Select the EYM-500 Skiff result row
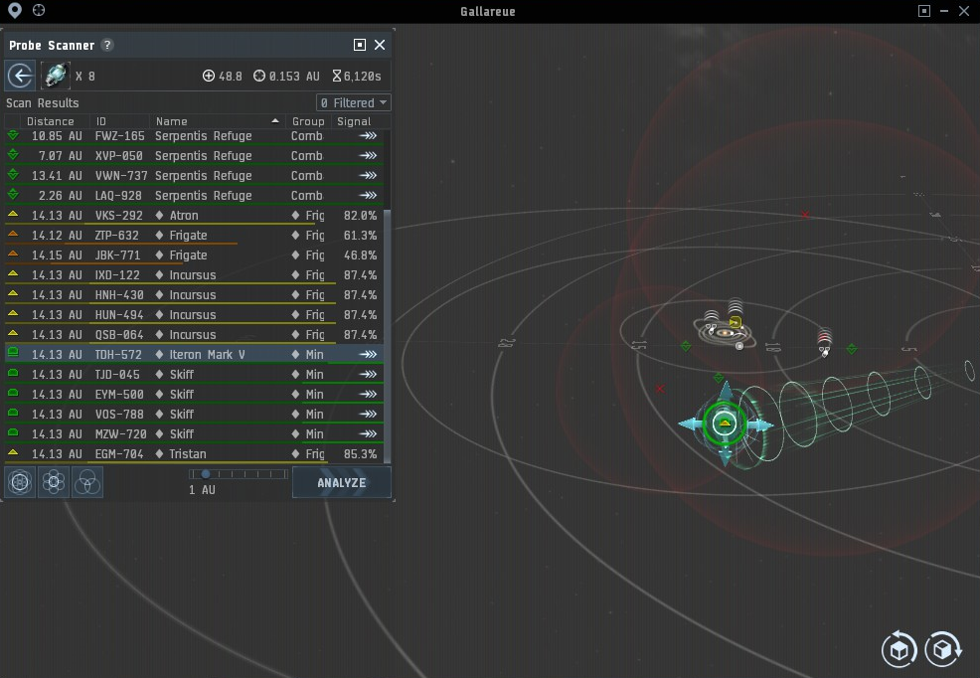Image resolution: width=980 pixels, height=678 pixels. [194, 395]
